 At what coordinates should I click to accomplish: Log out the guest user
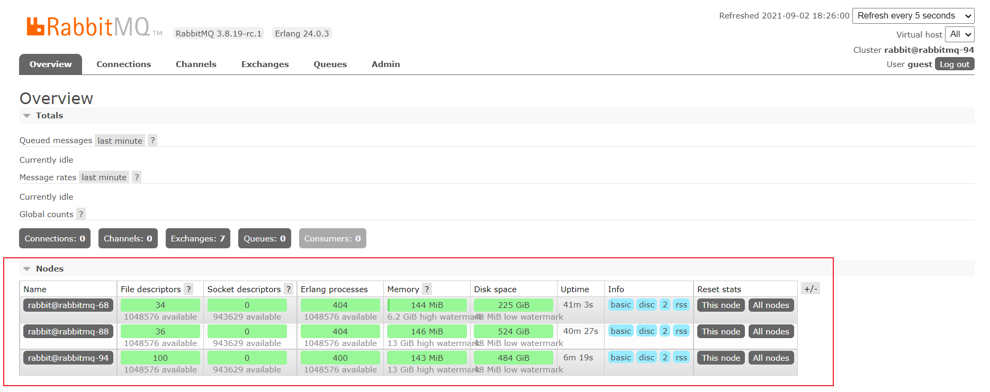tap(955, 64)
